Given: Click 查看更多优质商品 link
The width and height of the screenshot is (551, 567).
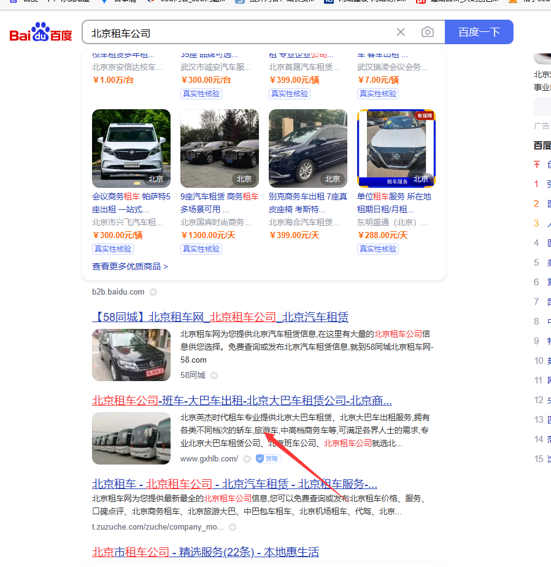Looking at the screenshot, I should point(130,266).
